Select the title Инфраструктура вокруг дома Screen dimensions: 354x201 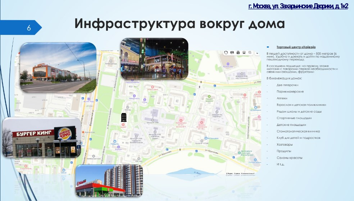[180, 23]
